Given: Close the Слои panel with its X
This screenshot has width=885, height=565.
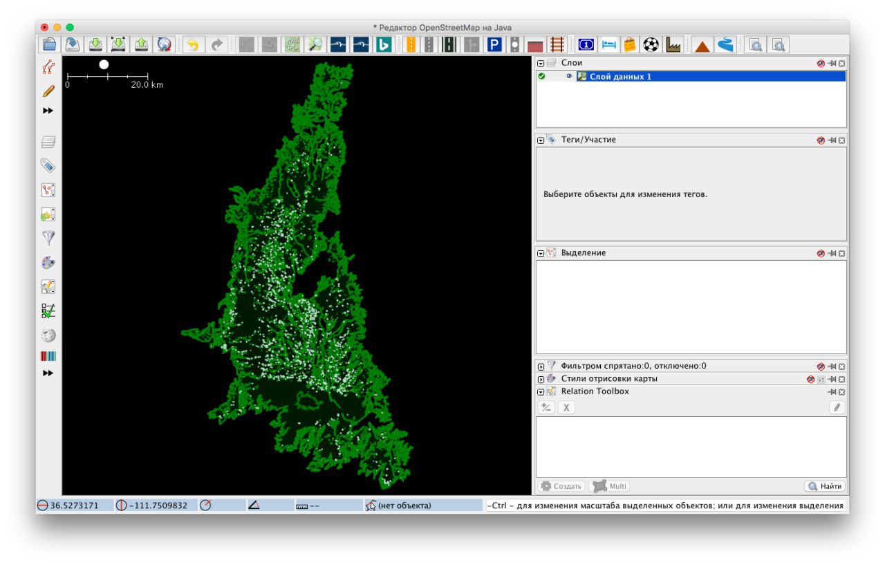Looking at the screenshot, I should (842, 63).
